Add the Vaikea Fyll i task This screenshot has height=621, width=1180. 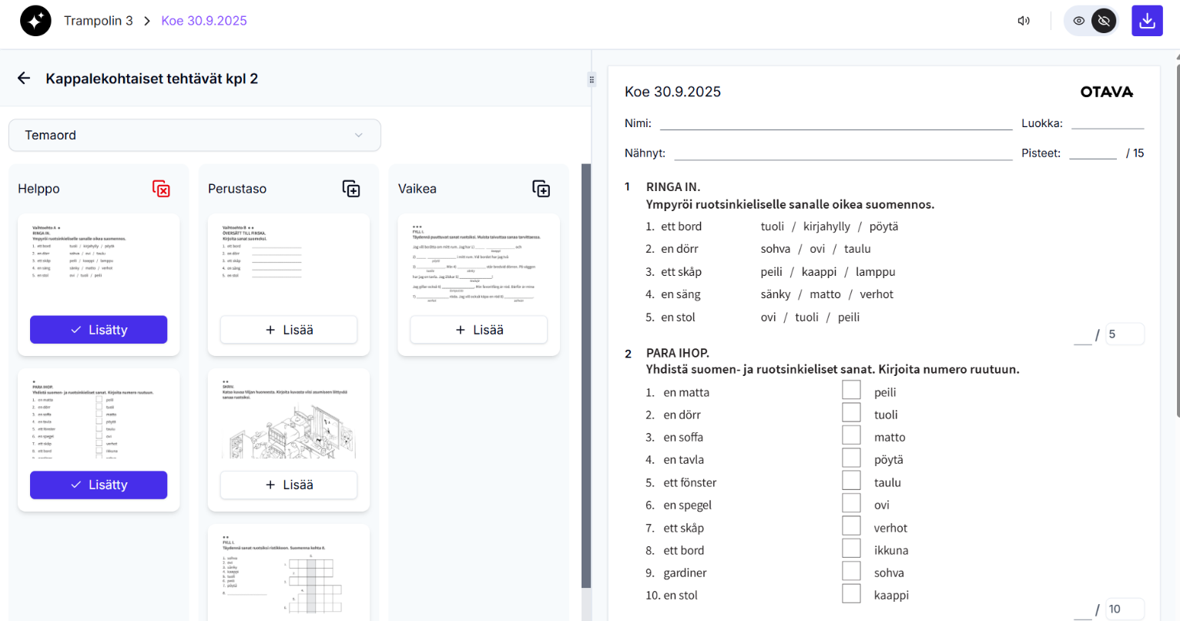[478, 330]
